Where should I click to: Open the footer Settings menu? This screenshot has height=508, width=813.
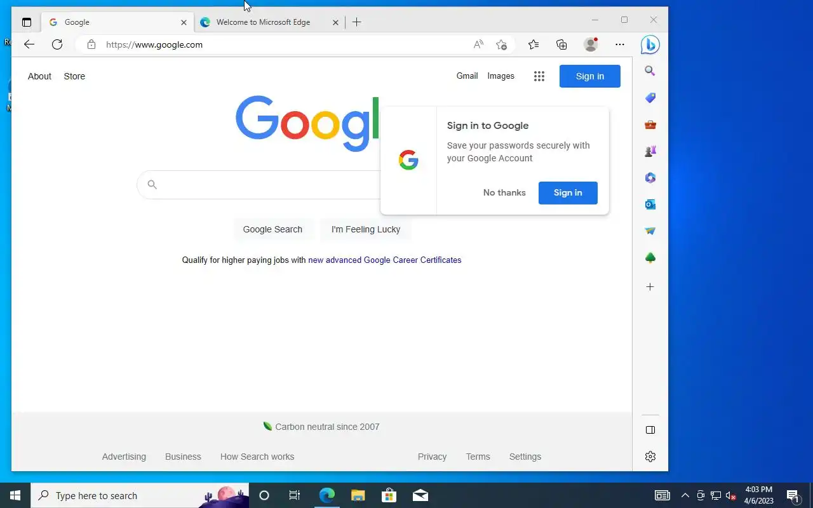(525, 457)
